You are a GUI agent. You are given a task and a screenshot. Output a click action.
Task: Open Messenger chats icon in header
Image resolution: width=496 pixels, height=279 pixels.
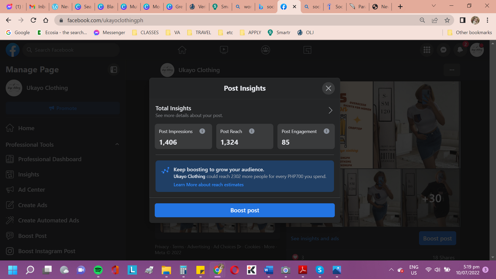click(x=444, y=50)
